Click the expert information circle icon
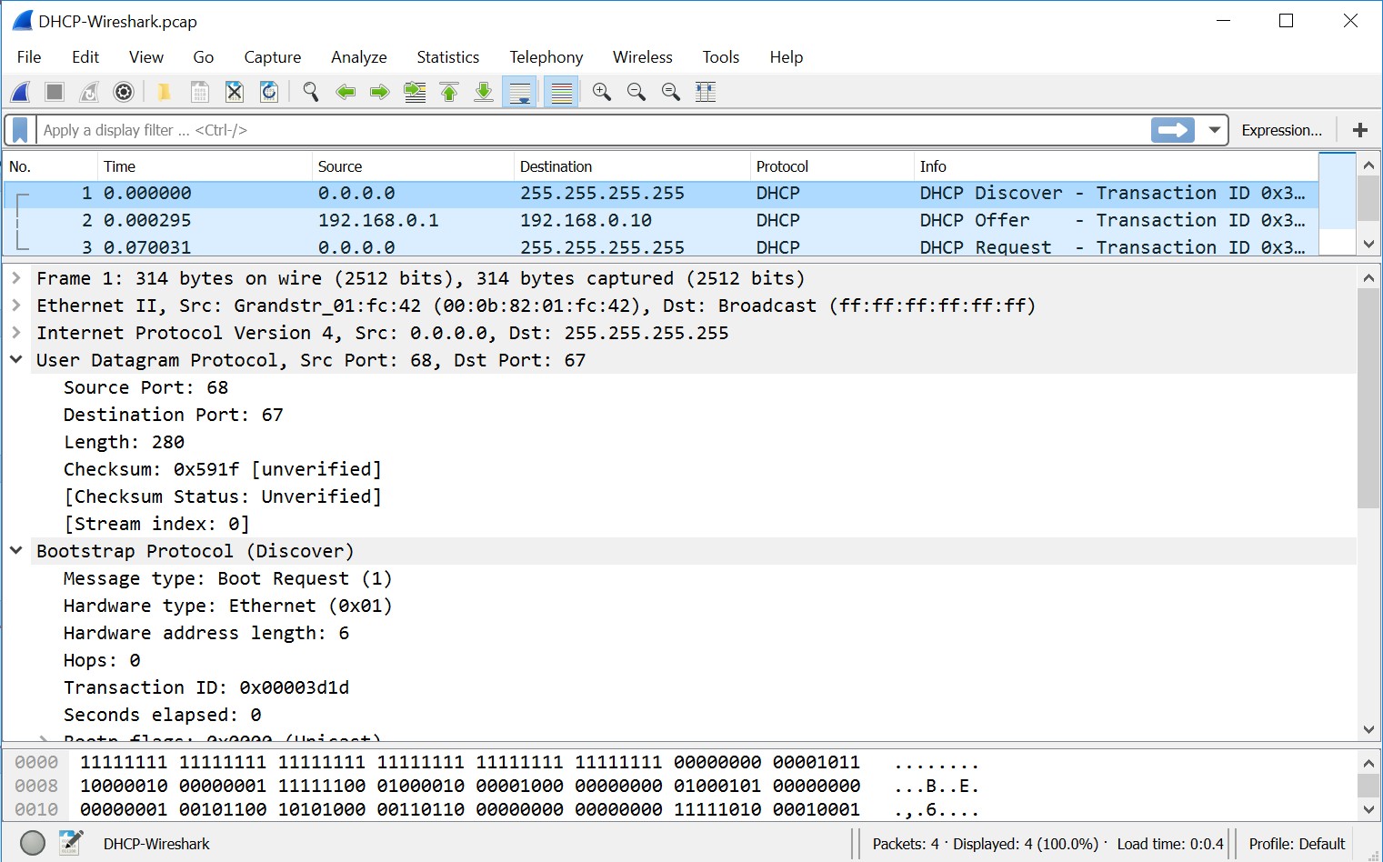The height and width of the screenshot is (862, 1383). pos(33,844)
